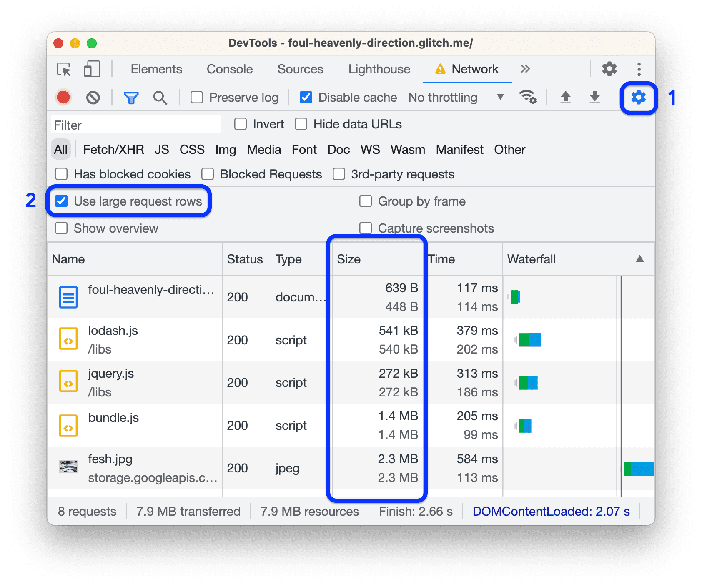Open the blue Network settings gear
Viewport: 702px width, 587px height.
point(638,98)
